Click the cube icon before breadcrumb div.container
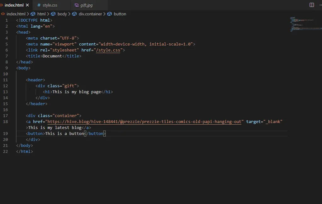The height and width of the screenshot is (204, 322). [74, 14]
